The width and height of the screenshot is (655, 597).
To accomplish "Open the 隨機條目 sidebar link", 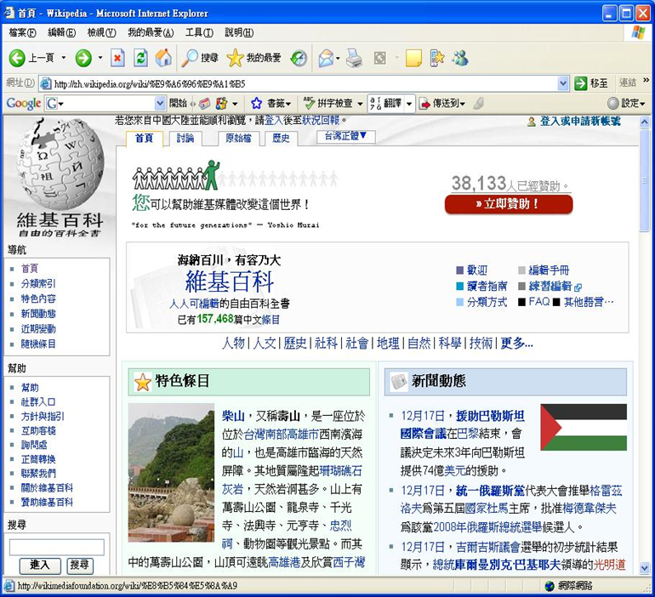I will click(38, 344).
